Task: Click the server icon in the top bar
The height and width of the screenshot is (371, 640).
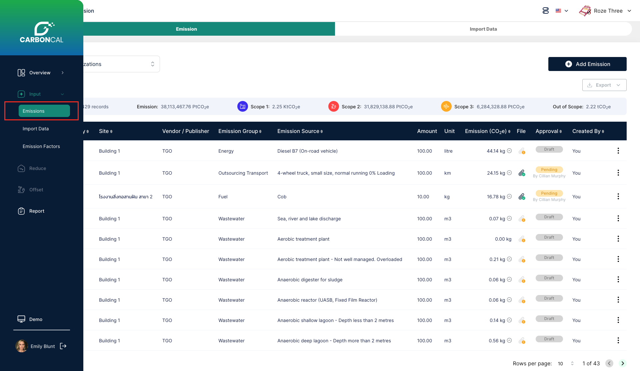Action: tap(545, 11)
